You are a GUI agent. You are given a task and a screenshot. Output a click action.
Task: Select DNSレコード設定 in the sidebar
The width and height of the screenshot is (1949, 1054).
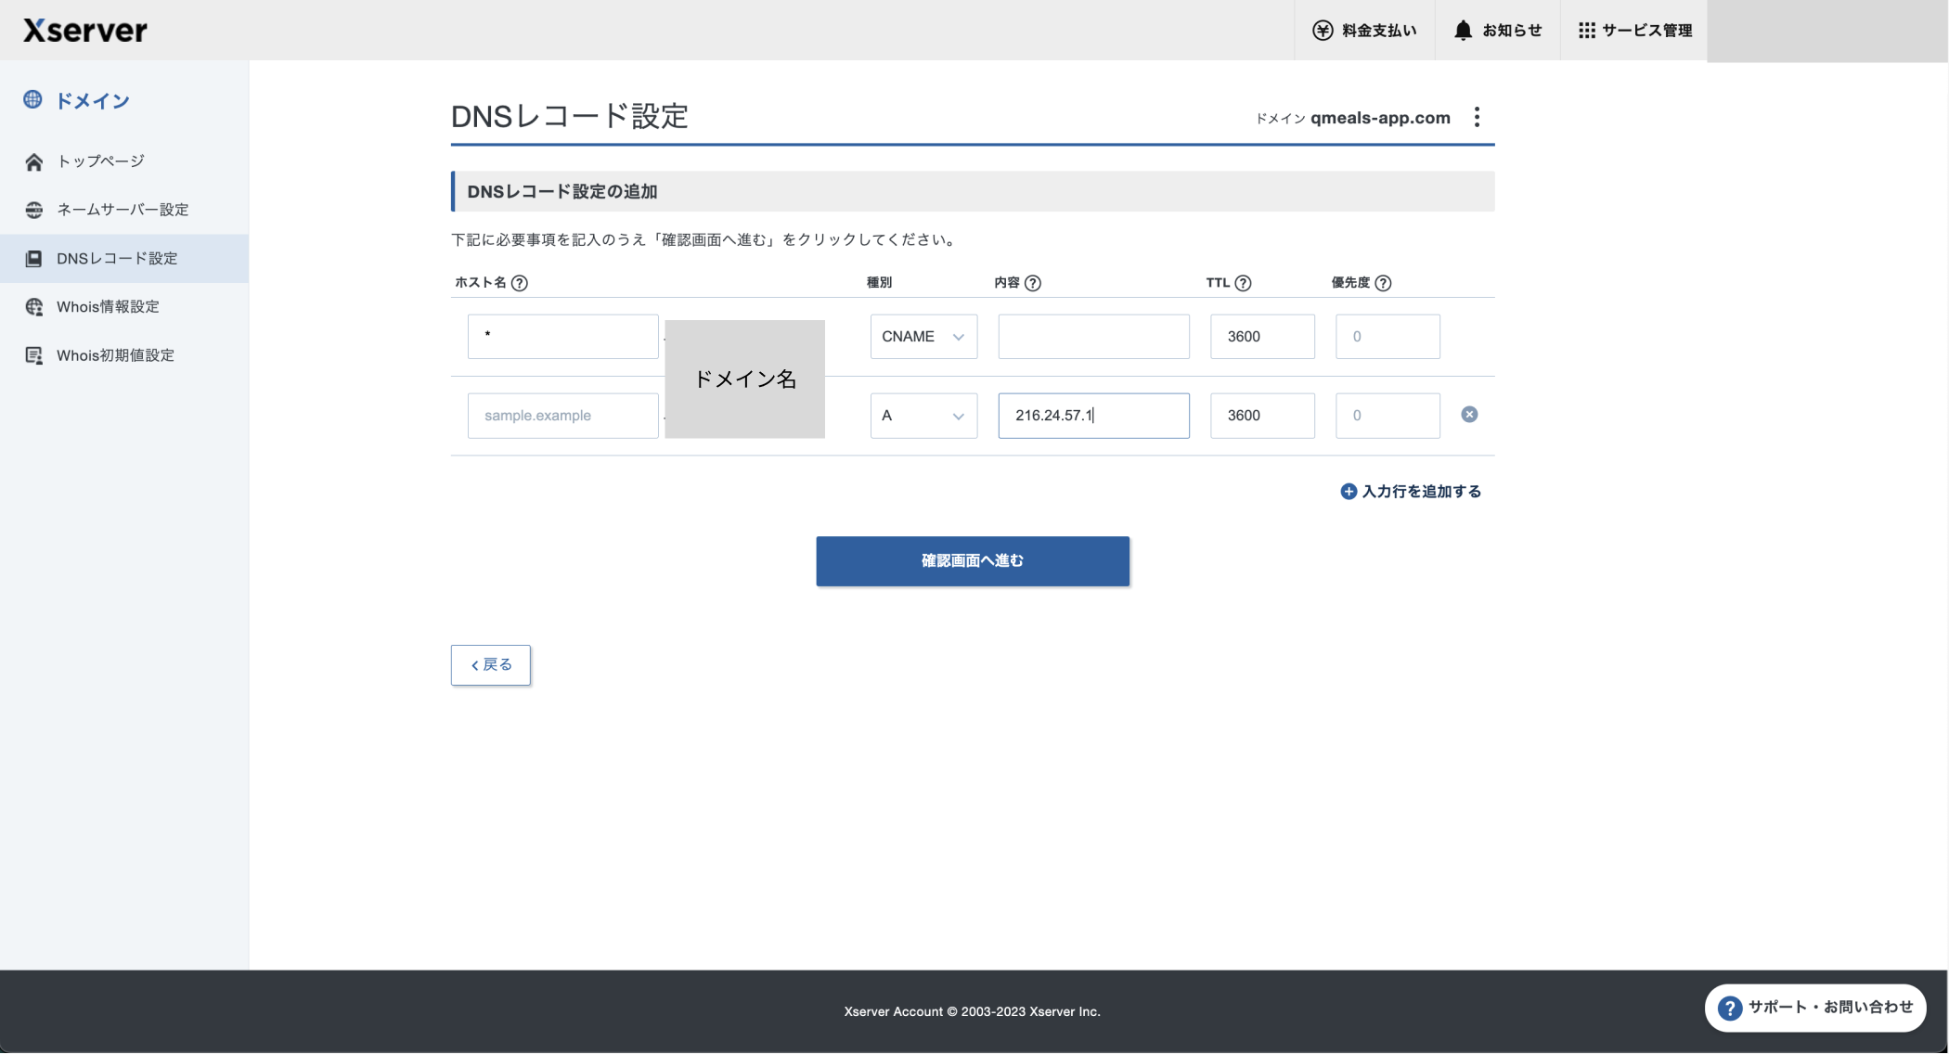[119, 258]
